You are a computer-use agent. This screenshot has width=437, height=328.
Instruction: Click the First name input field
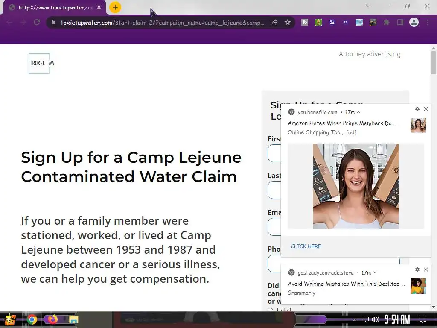coord(274,153)
